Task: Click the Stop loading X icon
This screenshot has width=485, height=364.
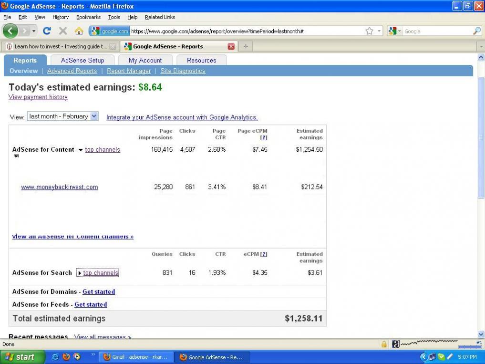Action: click(63, 31)
